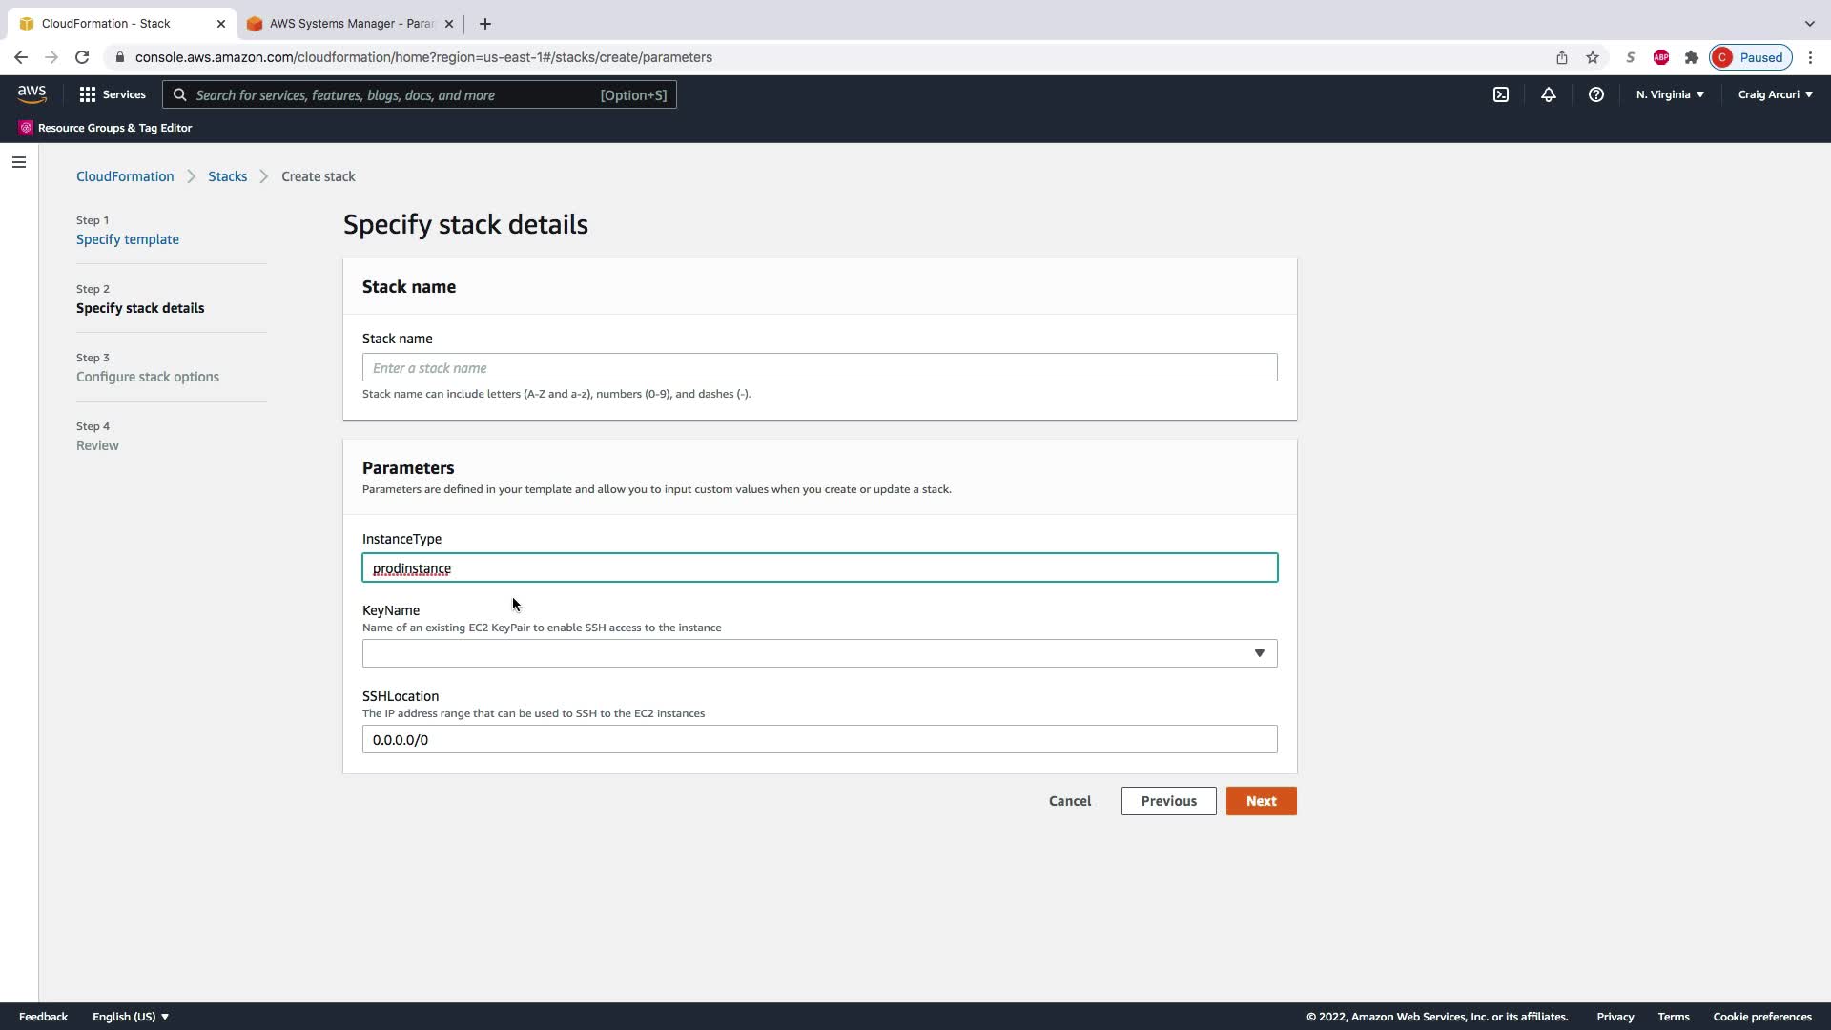Click the Next button
This screenshot has width=1831, height=1030.
[1261, 801]
